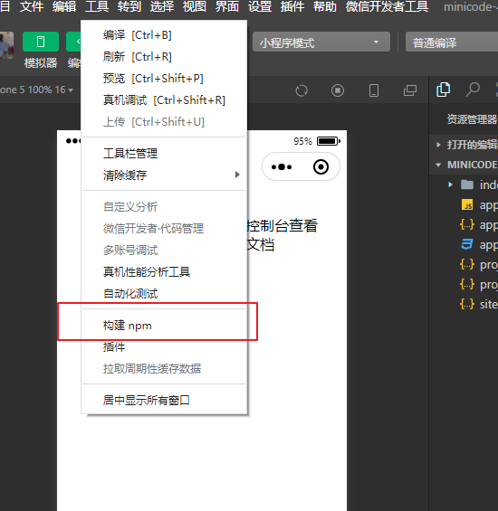Open the 普通编译 compile mode dropdown
This screenshot has width=498, height=511.
[452, 42]
